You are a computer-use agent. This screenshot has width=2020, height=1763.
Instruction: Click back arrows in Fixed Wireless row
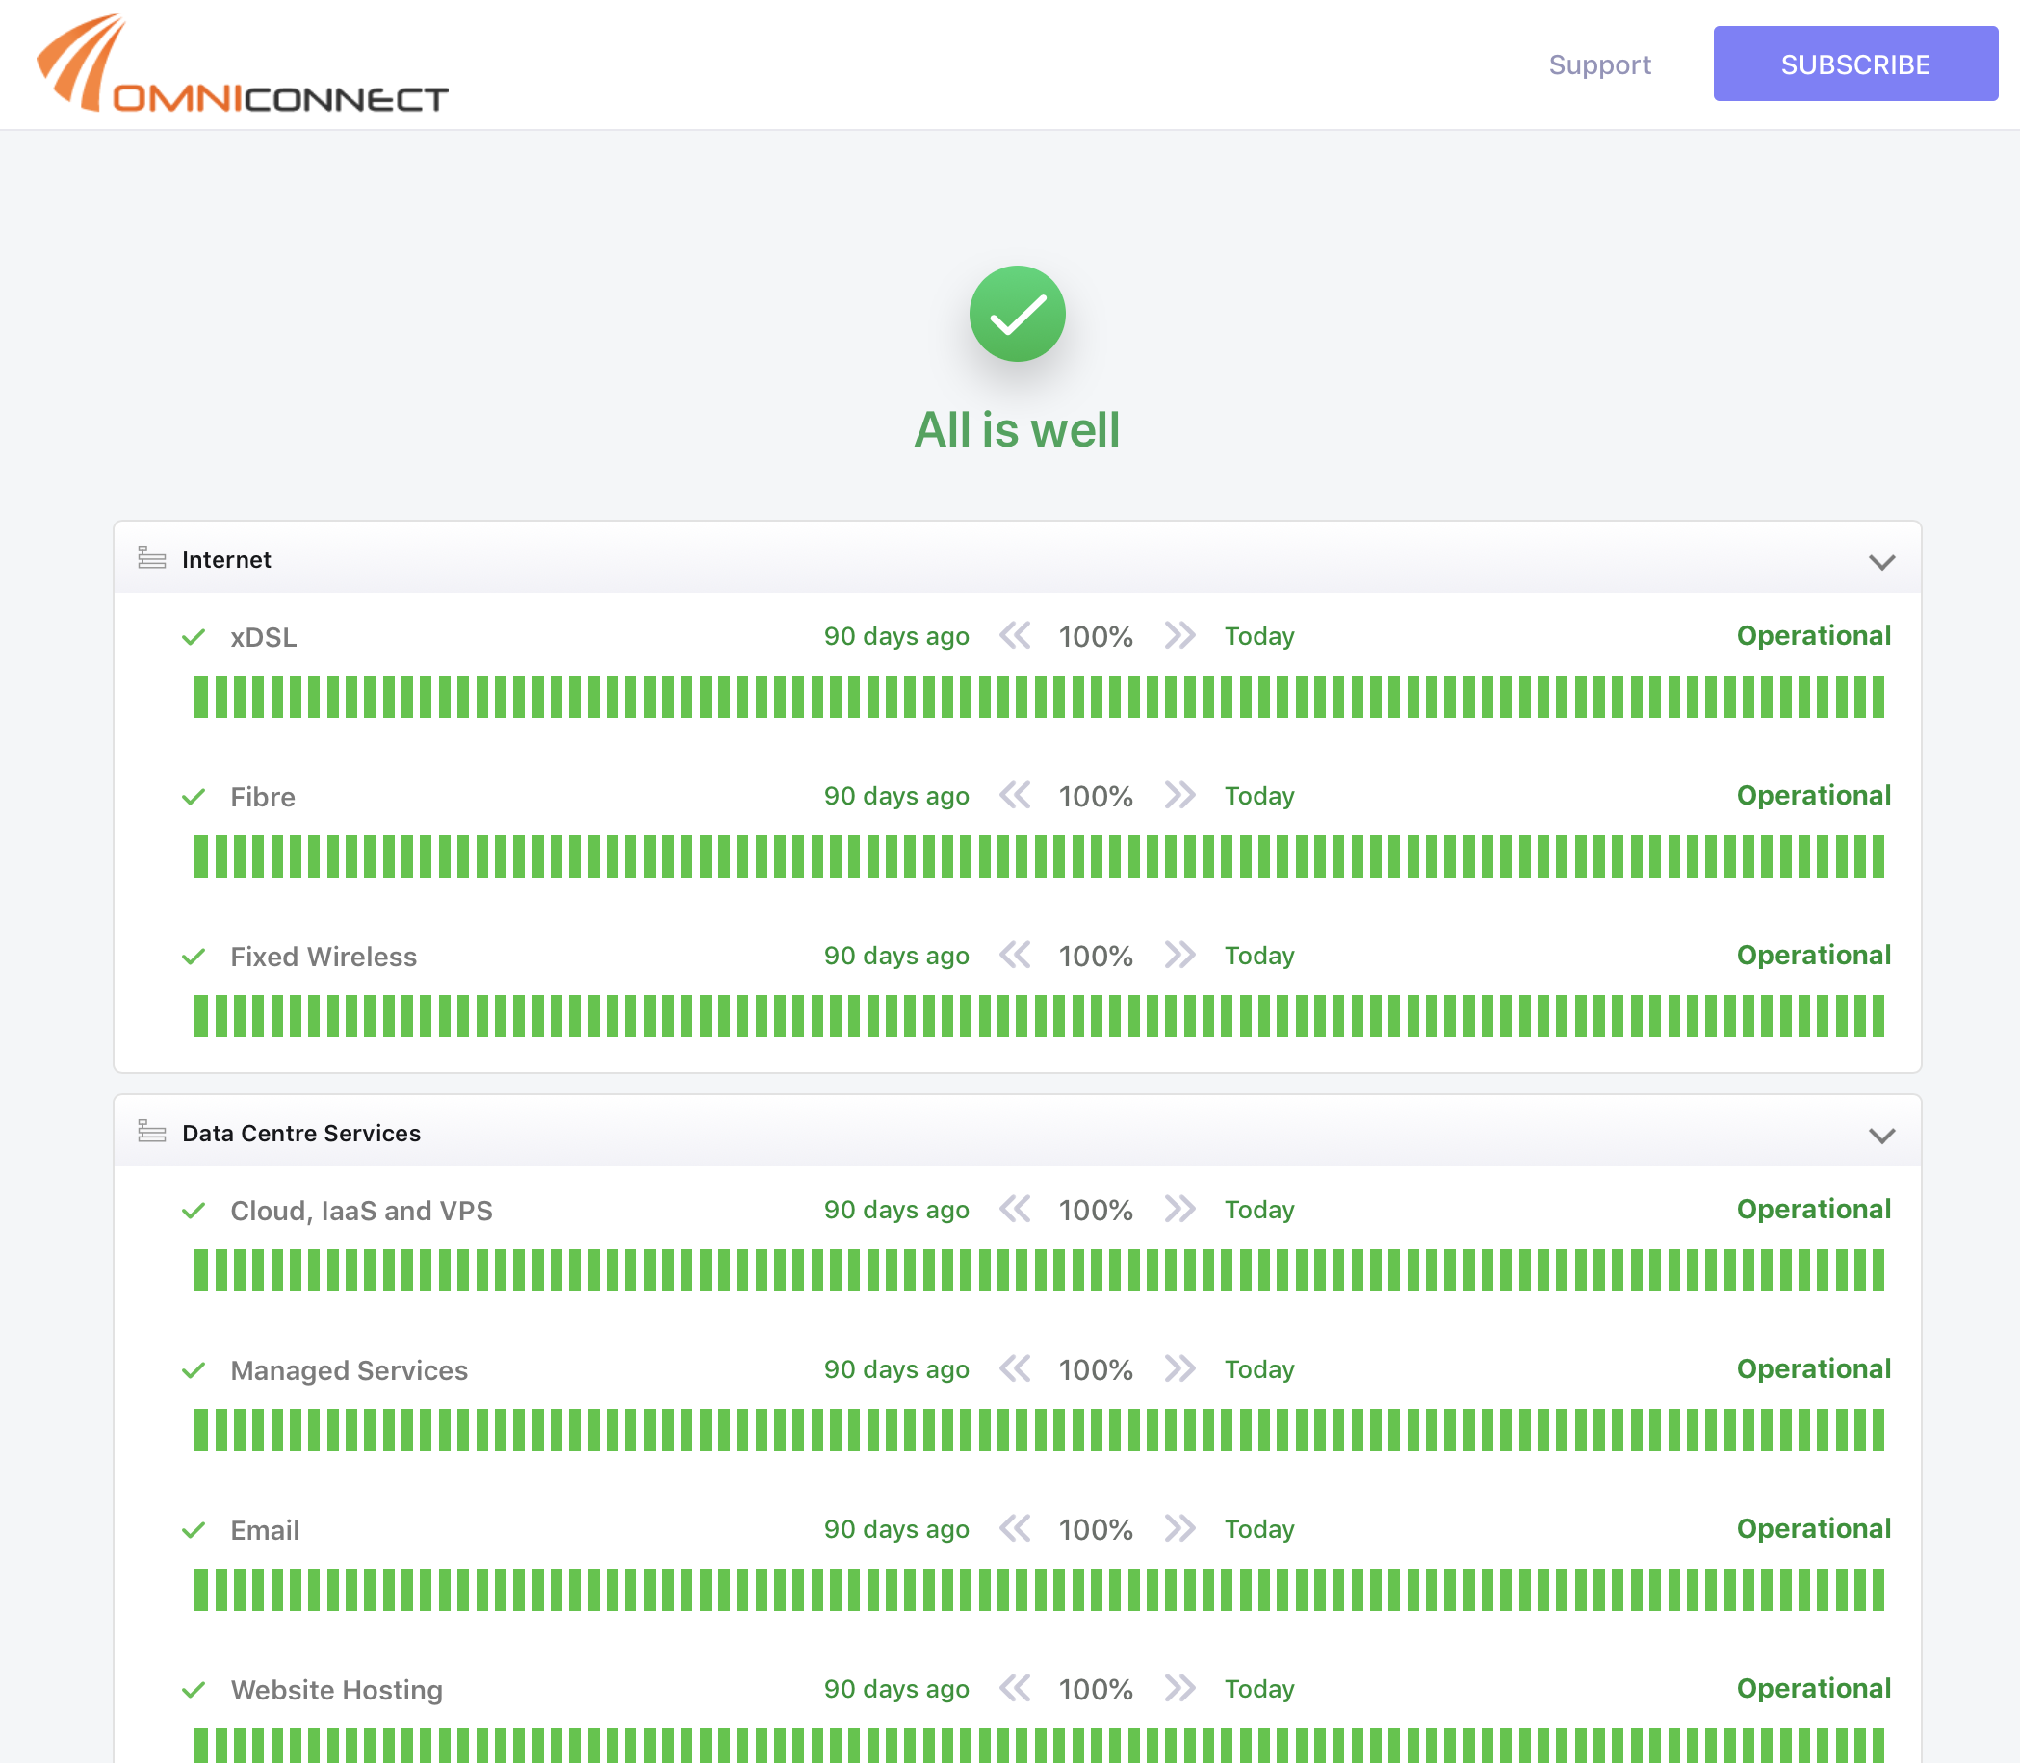coord(1015,955)
